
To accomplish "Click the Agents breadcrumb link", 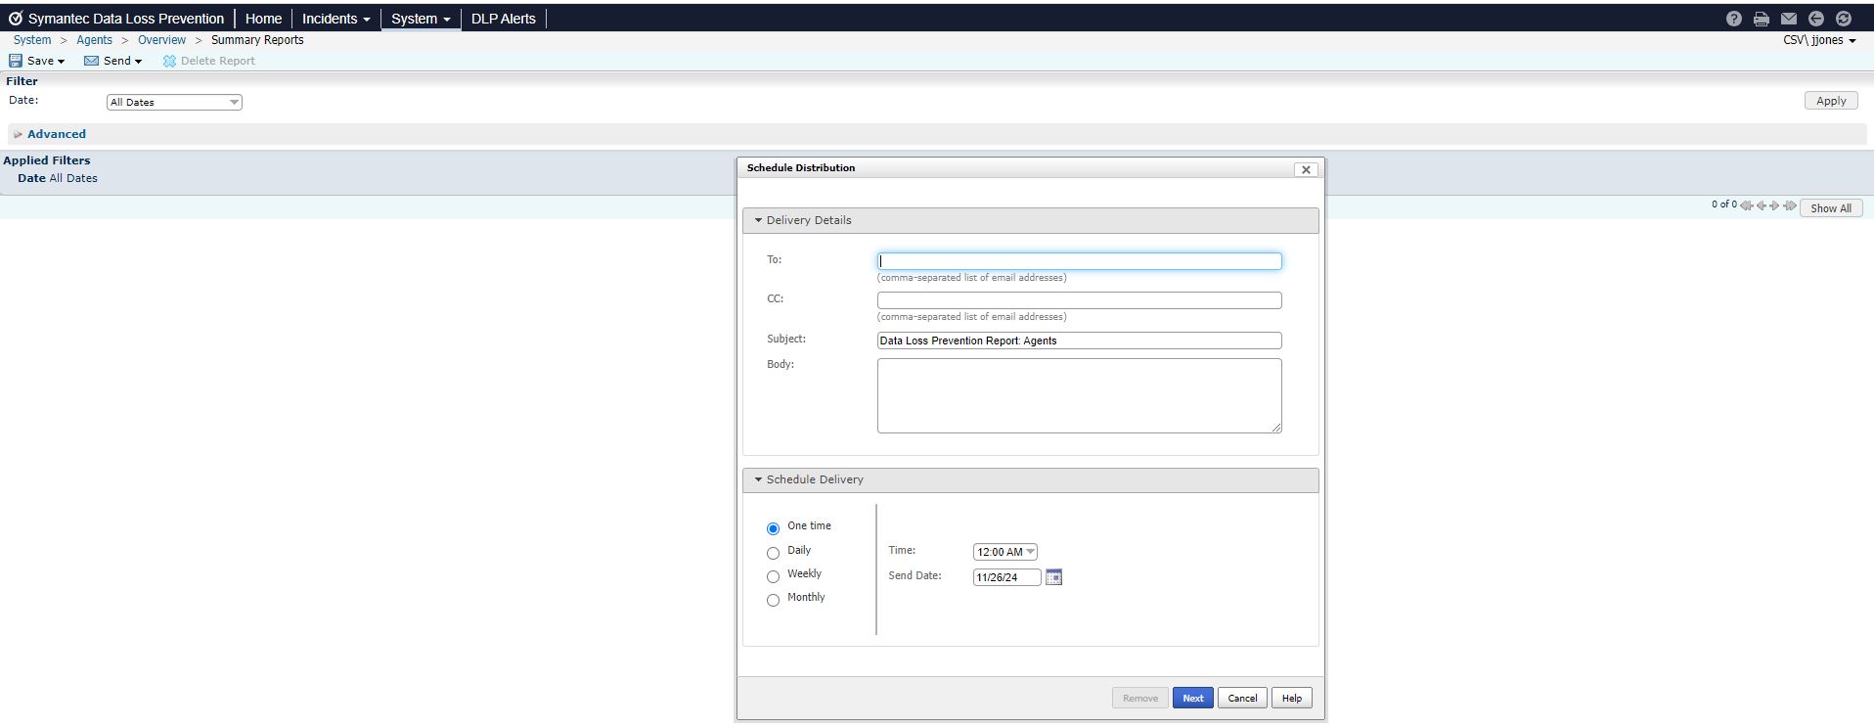I will 94,40.
